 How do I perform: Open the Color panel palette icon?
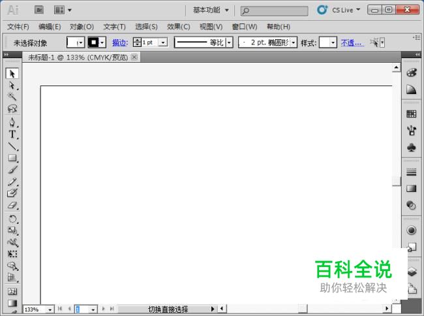(412, 73)
